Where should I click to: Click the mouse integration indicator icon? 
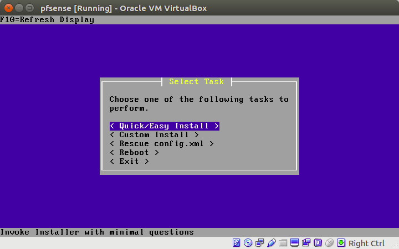click(330, 243)
